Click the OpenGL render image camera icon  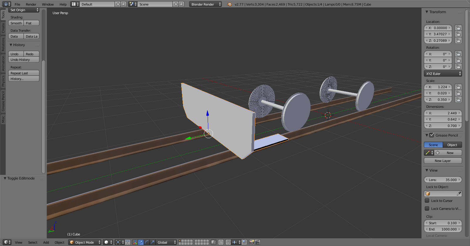tap(251, 242)
